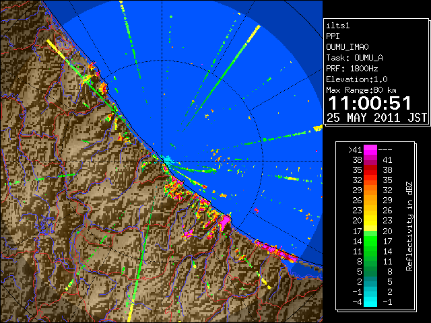This screenshot has height=323, width=431.
Task: Click the '---' legend label
Action: (385, 150)
